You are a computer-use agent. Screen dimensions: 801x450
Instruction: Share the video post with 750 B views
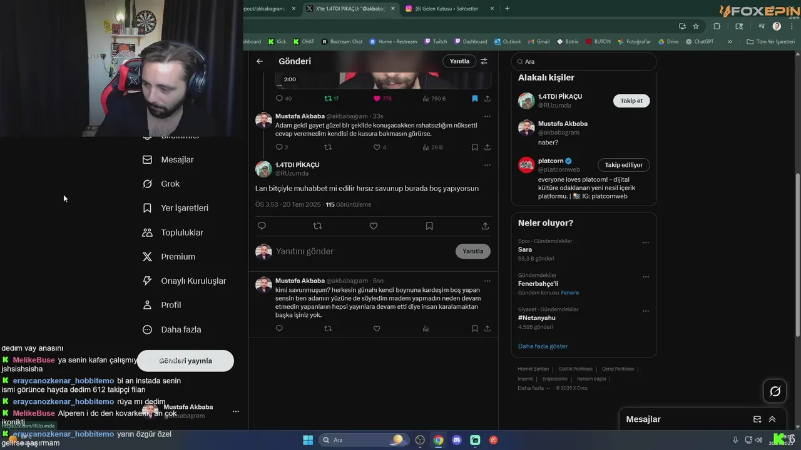pos(487,98)
